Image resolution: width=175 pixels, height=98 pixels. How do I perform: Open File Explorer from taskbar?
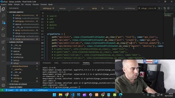(x=60, y=95)
